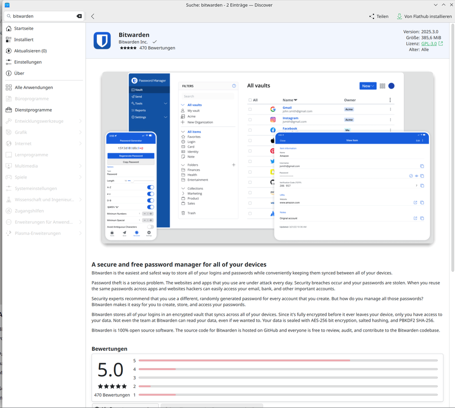
Task: Select the Alle Anwendungen grid icon
Action: click(9, 88)
